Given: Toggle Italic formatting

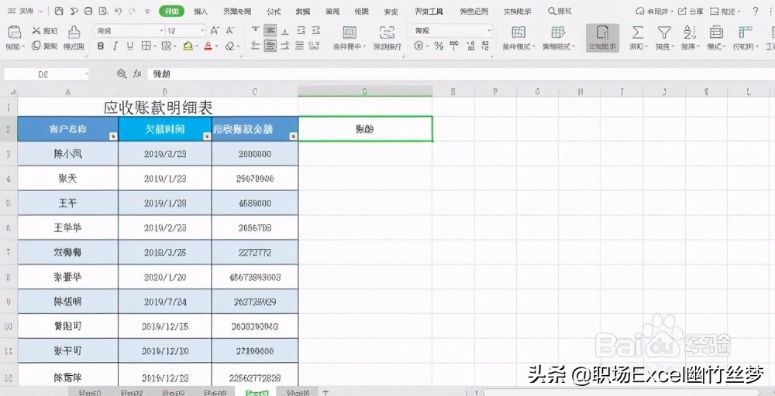Looking at the screenshot, I should 115,46.
